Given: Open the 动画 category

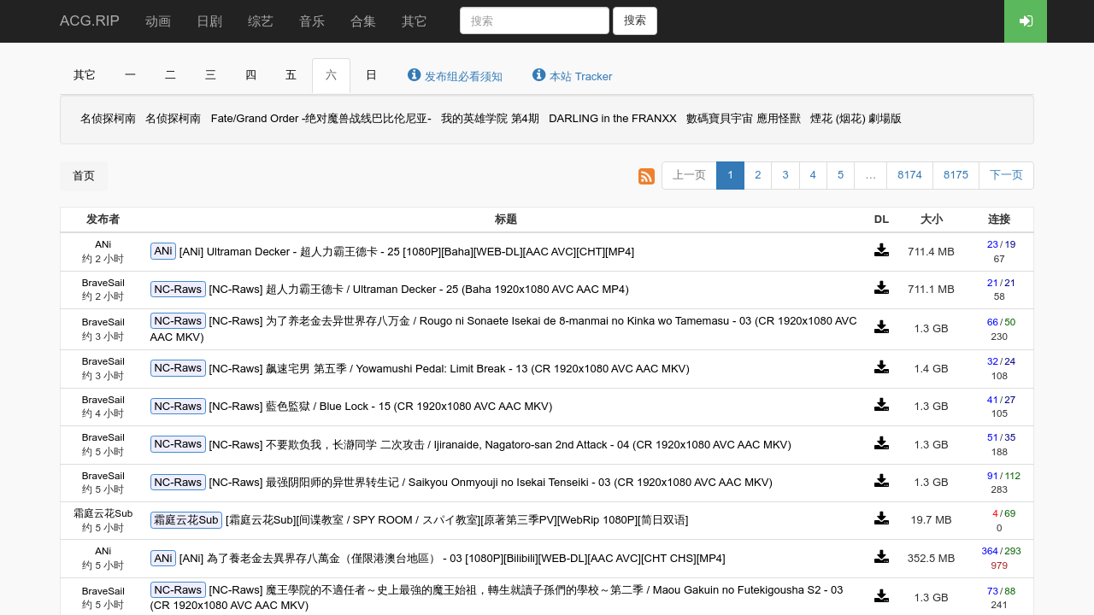Looking at the screenshot, I should coord(158,21).
